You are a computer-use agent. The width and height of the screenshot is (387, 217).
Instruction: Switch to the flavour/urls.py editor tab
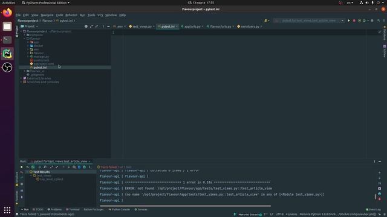point(220,27)
